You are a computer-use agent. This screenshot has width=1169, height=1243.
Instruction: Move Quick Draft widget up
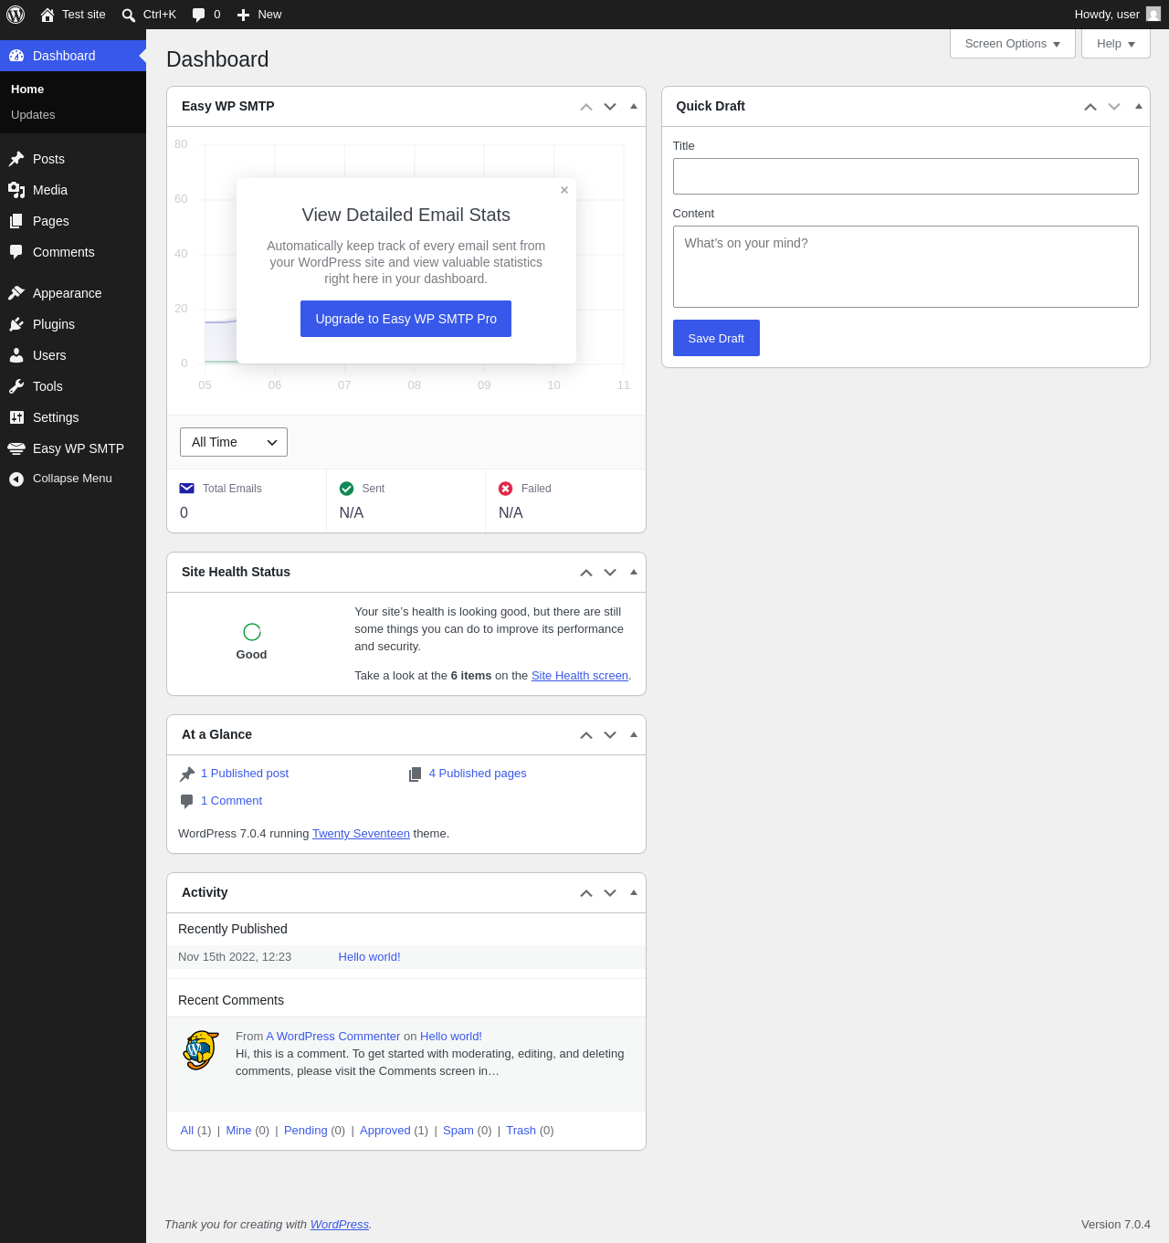[x=1090, y=107]
